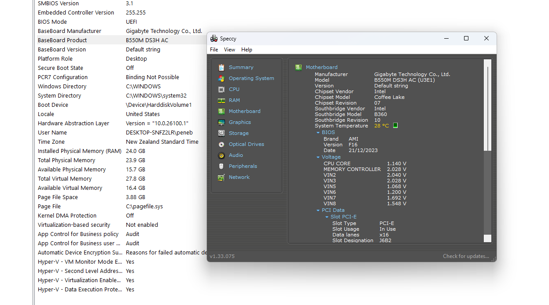This screenshot has height=305, width=549.
Task: Select the BIOS Mode row in System Information
Action: point(121,22)
